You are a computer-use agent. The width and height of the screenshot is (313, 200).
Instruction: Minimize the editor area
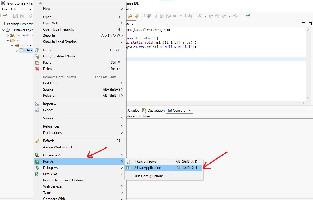coord(304,23)
